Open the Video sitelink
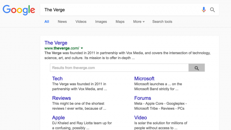This screenshot has width=231, height=130. (x=140, y=118)
